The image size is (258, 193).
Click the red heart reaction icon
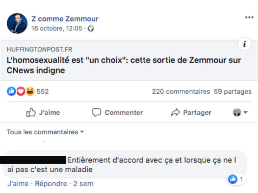(21, 91)
